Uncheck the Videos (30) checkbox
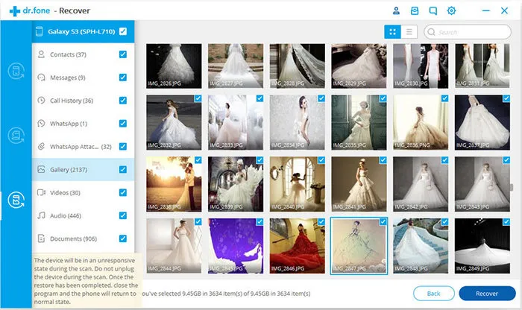Viewport: 522px width, 310px height. 122,192
